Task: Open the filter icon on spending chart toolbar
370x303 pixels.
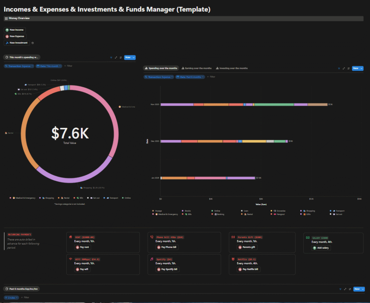Action: tap(339, 69)
